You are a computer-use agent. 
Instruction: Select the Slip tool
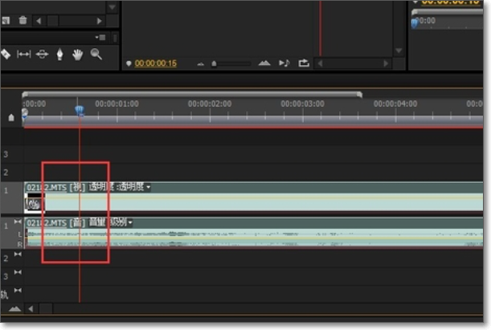coord(24,55)
